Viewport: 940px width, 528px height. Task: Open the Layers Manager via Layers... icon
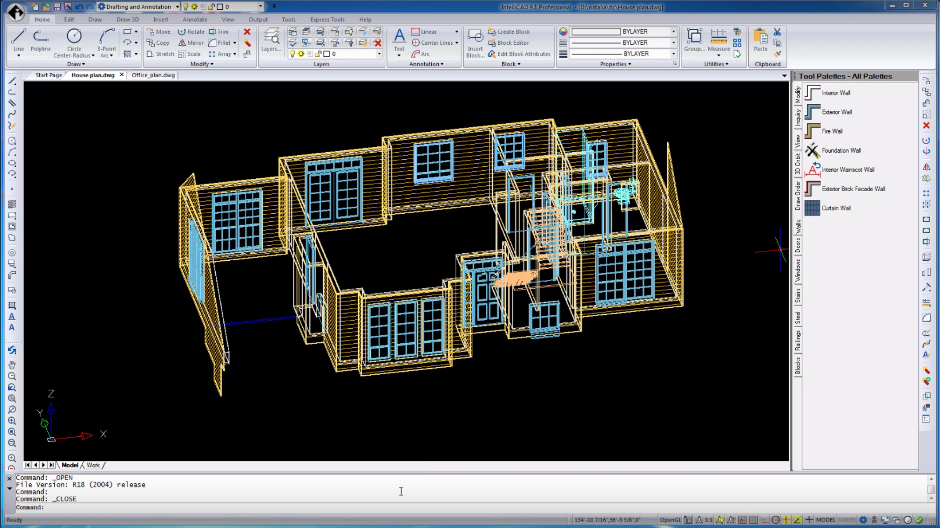click(x=271, y=39)
